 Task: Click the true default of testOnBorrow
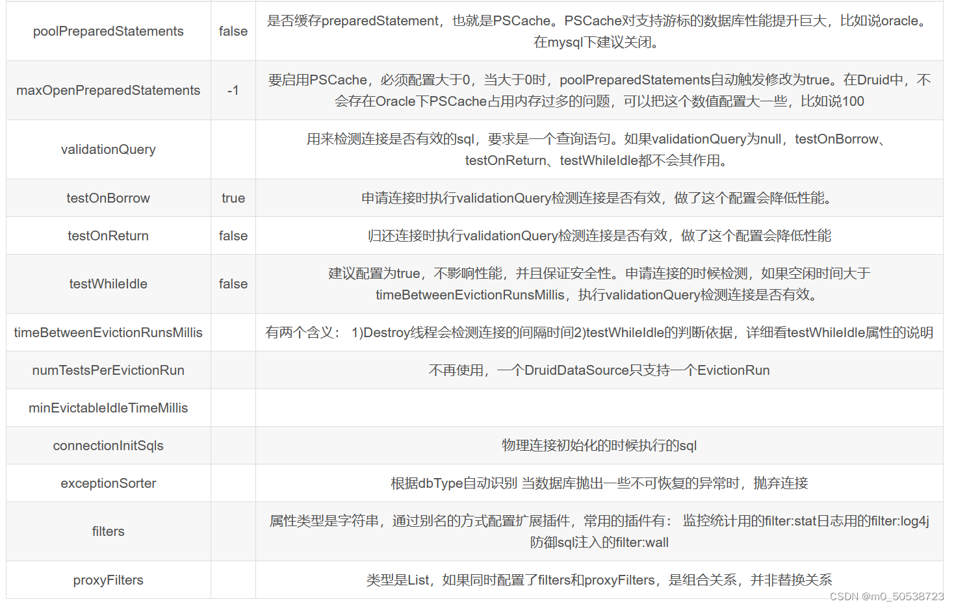coord(233,198)
